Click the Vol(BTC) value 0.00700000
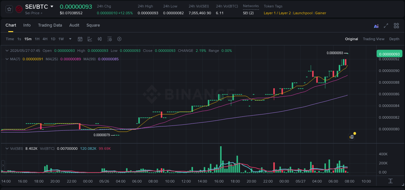The image size is (405, 190). point(67,148)
